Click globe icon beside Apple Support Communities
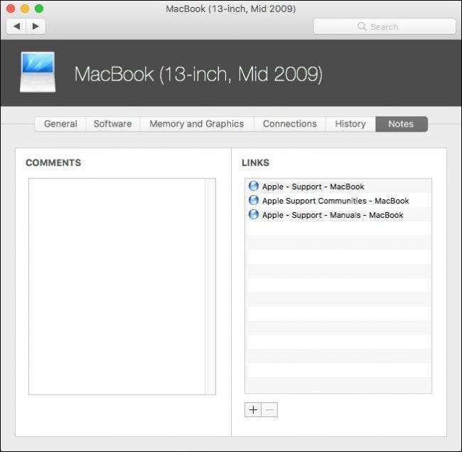 pos(254,200)
